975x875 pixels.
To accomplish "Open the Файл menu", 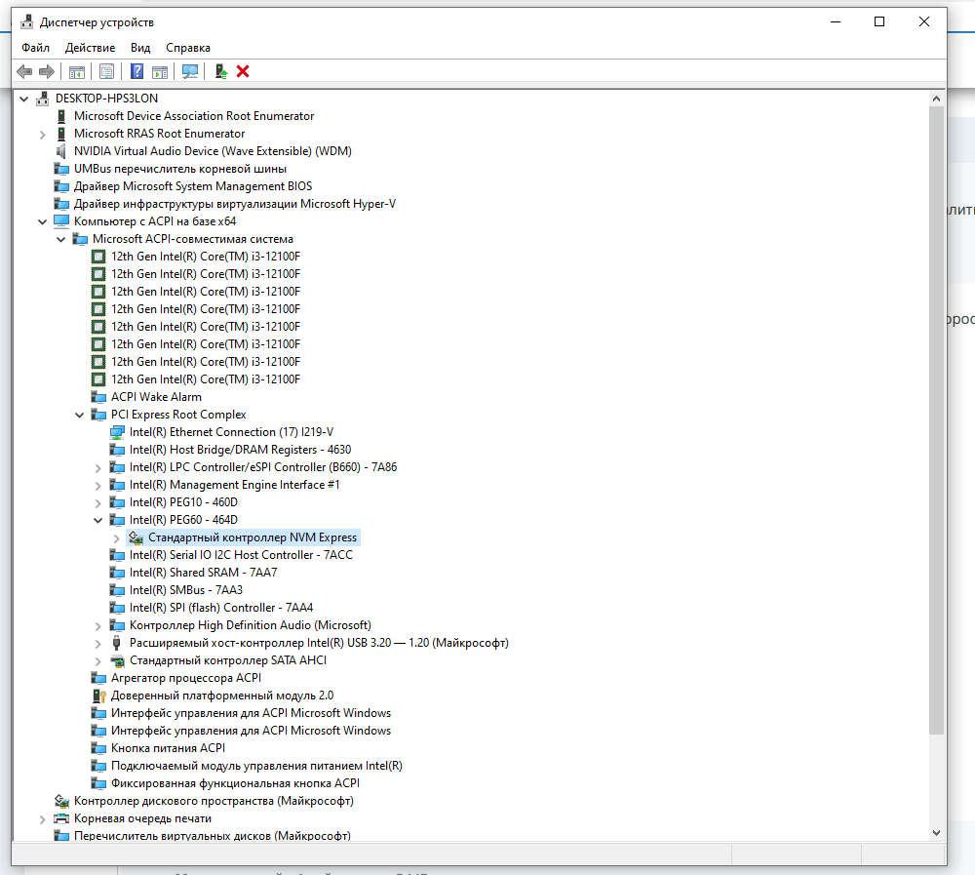I will point(35,47).
